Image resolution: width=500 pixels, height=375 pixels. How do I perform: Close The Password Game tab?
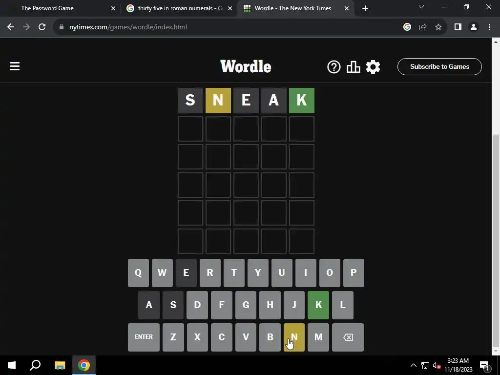click(x=113, y=8)
